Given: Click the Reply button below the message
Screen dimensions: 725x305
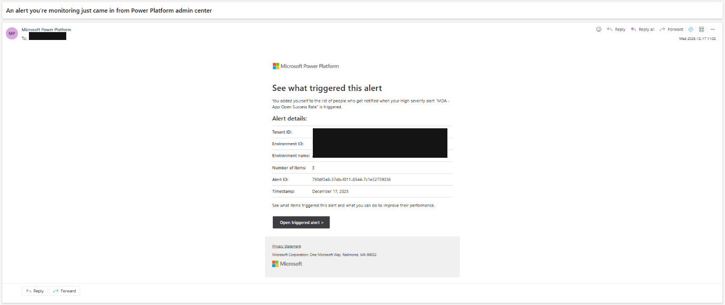Looking at the screenshot, I should [35, 291].
